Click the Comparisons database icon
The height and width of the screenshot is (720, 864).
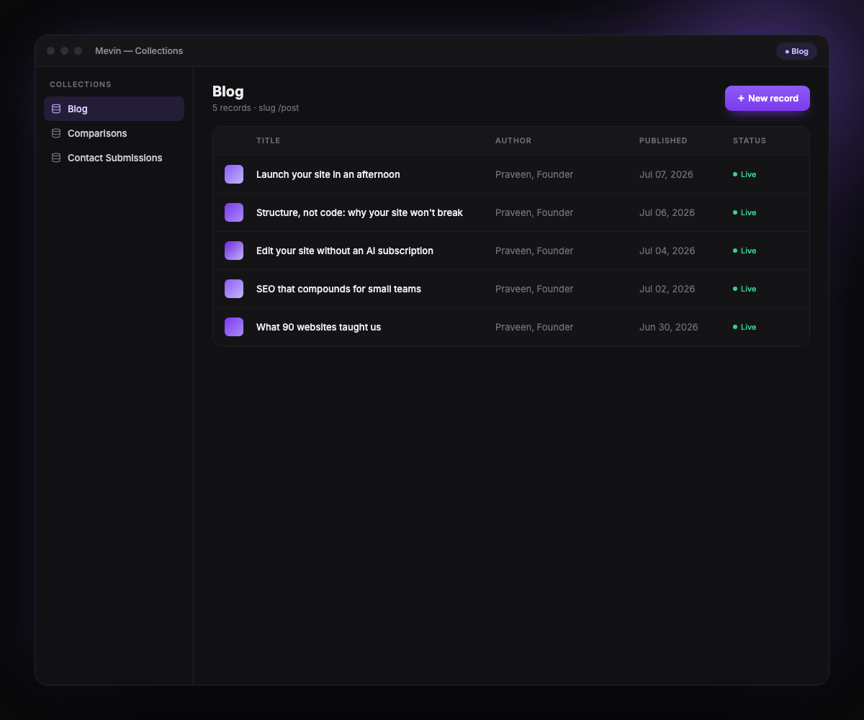click(x=56, y=133)
